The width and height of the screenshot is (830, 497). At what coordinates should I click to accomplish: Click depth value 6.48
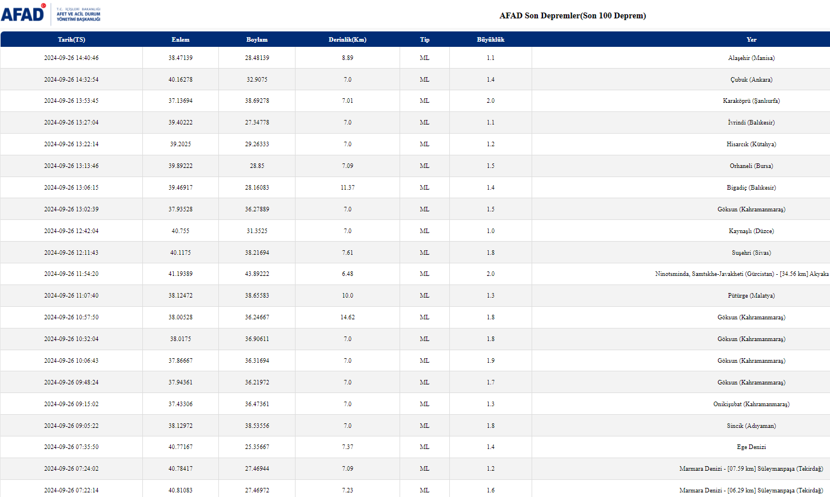[x=348, y=274]
